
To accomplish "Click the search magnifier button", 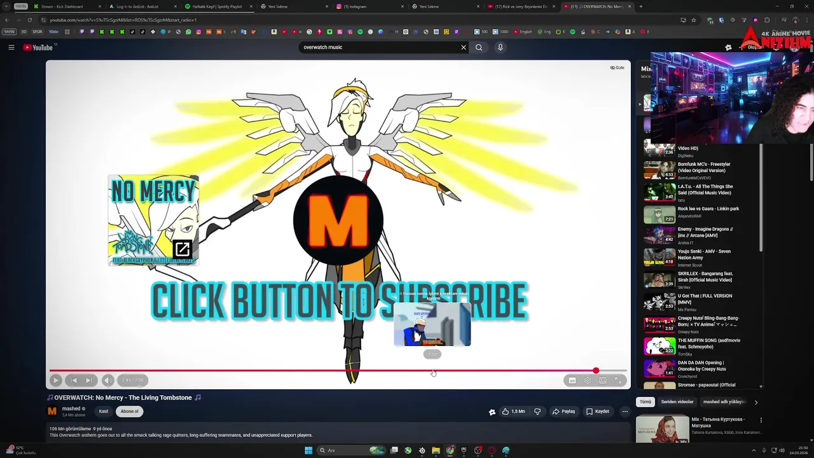I will [479, 47].
